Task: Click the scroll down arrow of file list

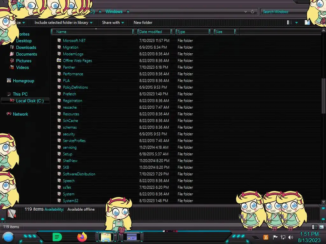Action: 323,202
